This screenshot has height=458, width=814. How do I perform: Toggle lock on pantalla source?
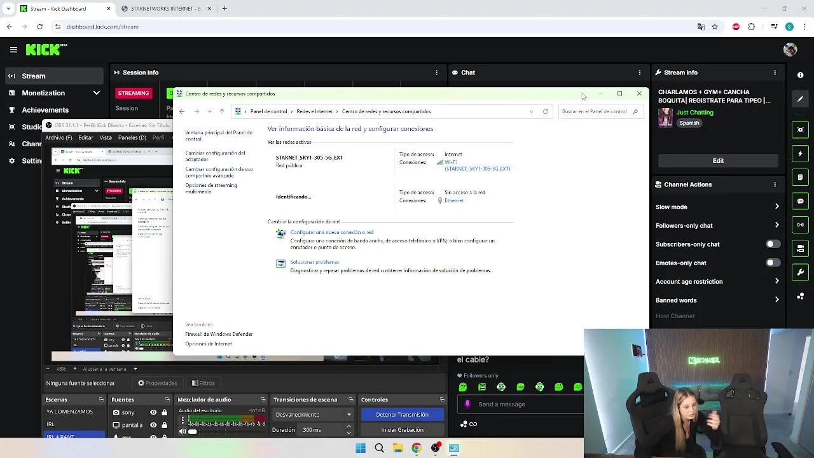click(x=164, y=425)
